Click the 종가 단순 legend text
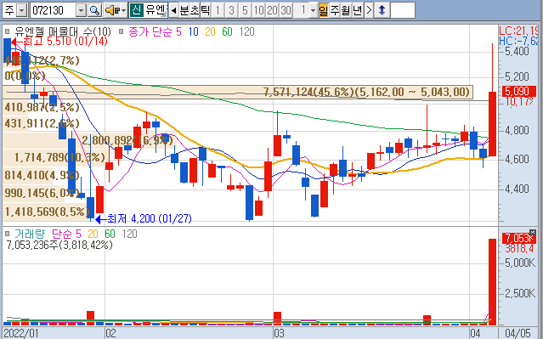 tap(150, 31)
